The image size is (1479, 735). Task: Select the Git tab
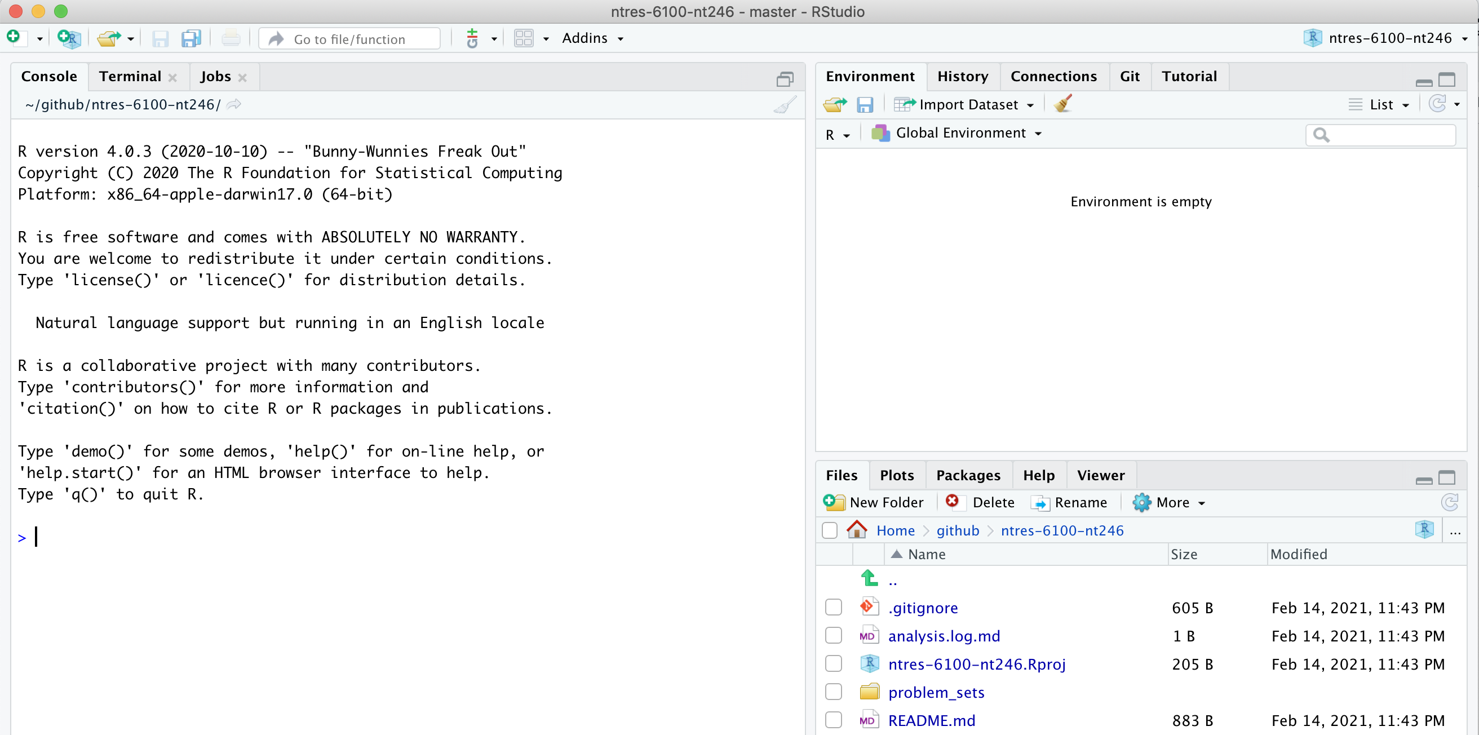1130,76
